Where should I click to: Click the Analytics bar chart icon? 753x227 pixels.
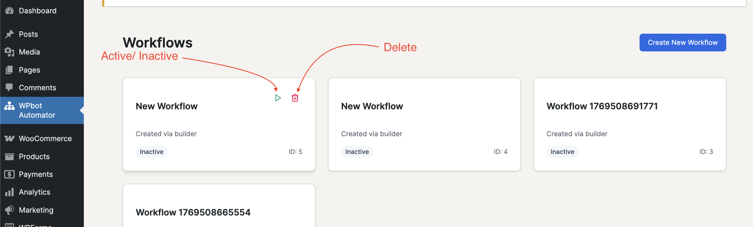(9, 192)
